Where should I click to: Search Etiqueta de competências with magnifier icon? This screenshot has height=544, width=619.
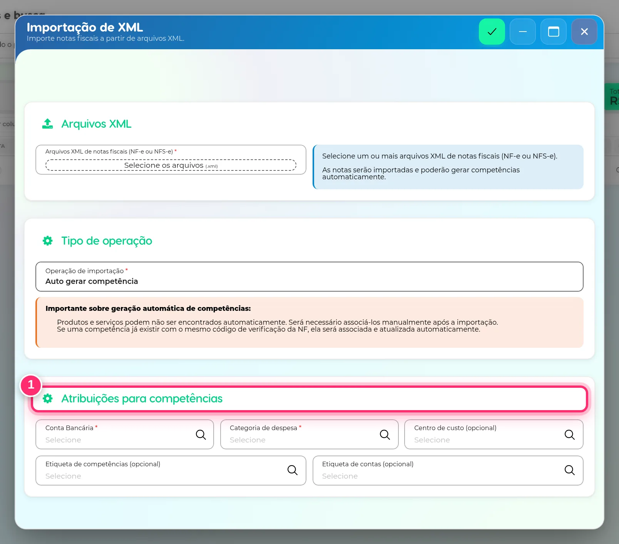[x=292, y=470]
